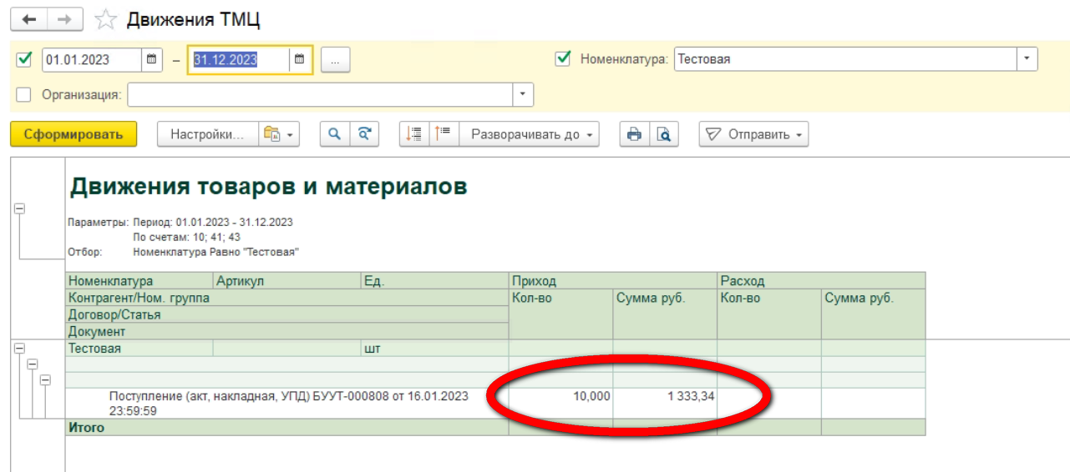Image resolution: width=1070 pixels, height=472 pixels.
Task: Click the Договор/Статья header cell
Action: point(287,314)
